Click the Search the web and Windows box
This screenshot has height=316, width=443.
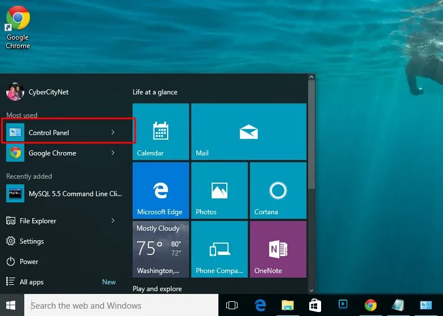[121, 305]
